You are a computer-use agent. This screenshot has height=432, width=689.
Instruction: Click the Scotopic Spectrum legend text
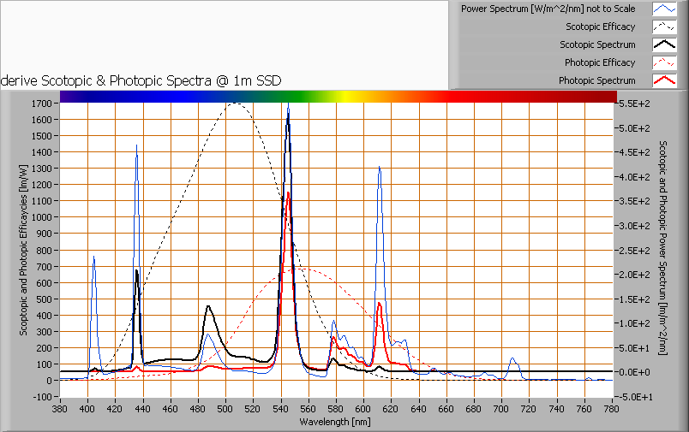click(597, 44)
